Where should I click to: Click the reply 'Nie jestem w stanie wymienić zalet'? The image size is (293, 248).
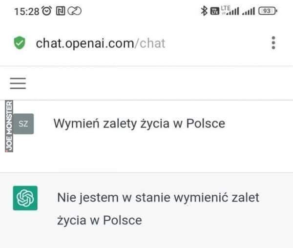(x=158, y=198)
